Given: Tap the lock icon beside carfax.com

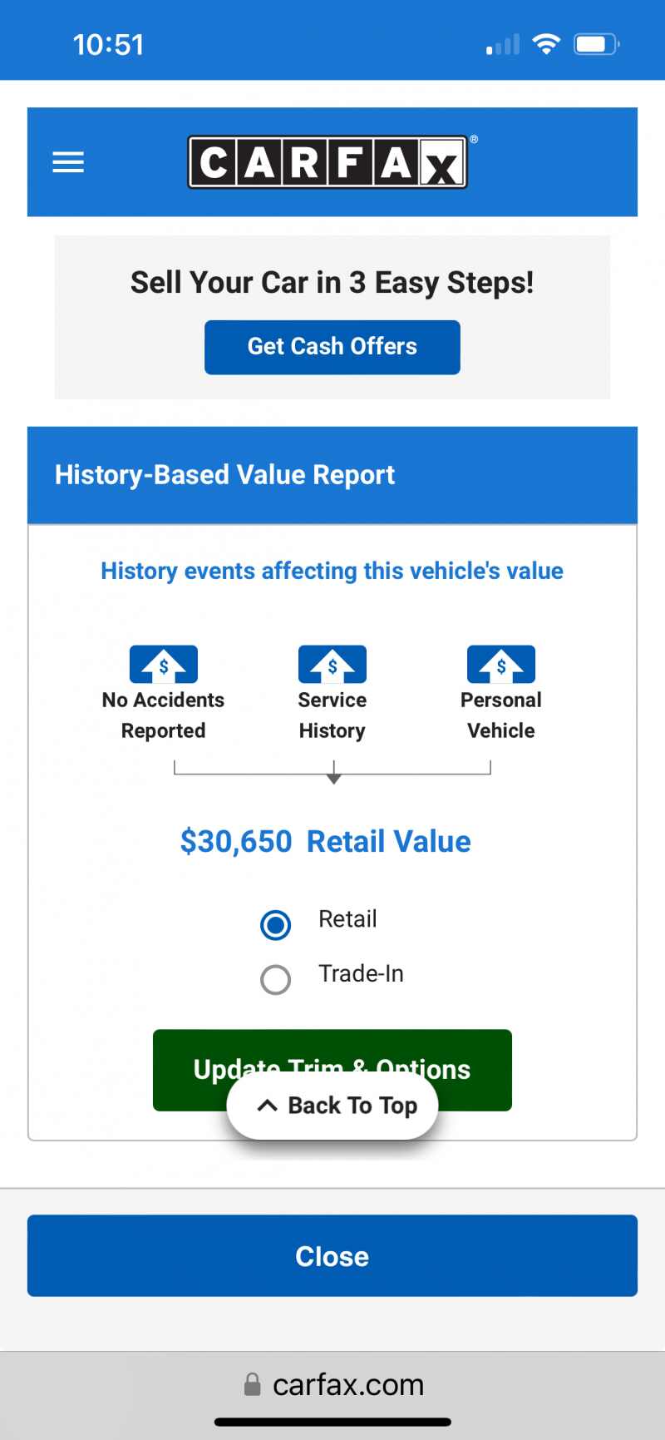Looking at the screenshot, I should coord(252,1384).
